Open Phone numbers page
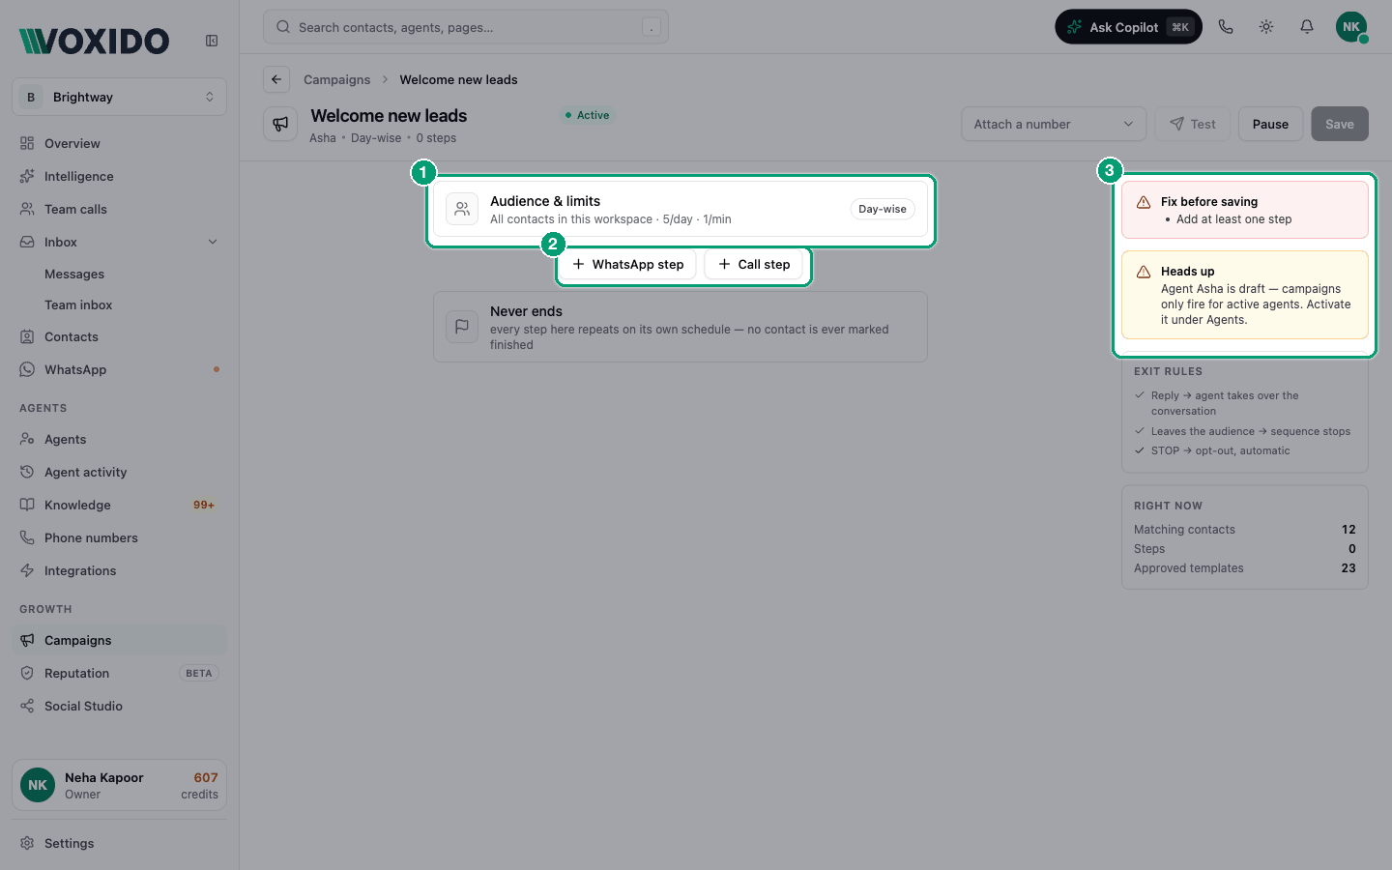The width and height of the screenshot is (1392, 870). pyautogui.click(x=119, y=537)
